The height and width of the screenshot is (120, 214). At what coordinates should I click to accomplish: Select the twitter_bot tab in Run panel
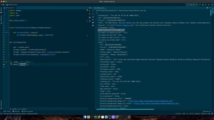coord(100,8)
